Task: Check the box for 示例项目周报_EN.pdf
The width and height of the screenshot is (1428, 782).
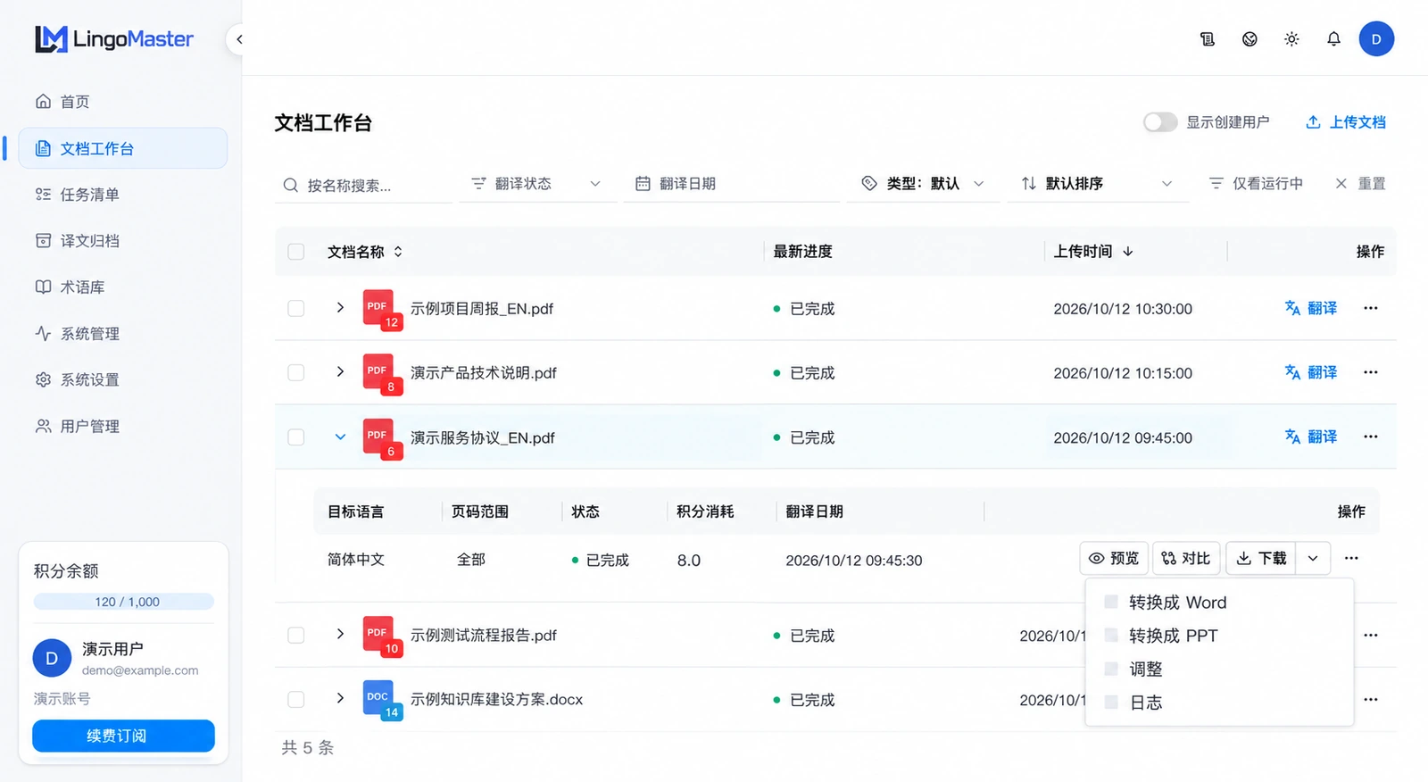Action: click(x=296, y=309)
